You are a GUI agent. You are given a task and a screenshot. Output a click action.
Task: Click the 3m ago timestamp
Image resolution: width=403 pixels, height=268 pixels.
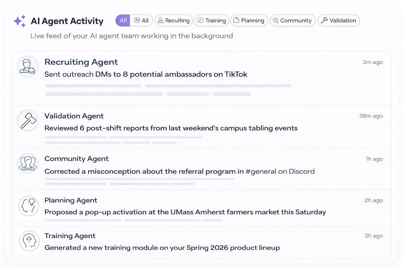(372, 62)
